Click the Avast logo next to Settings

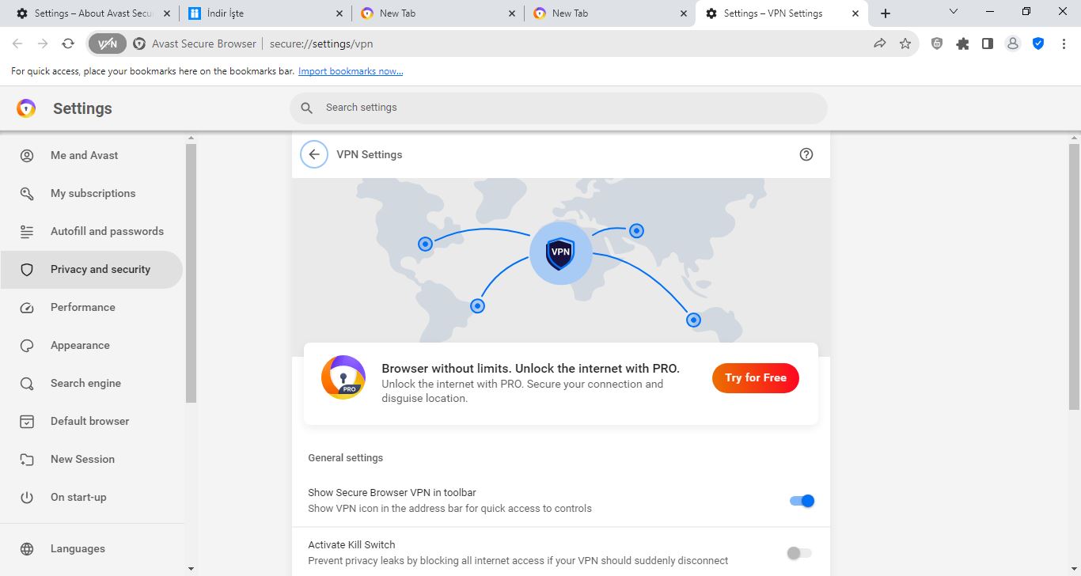point(26,108)
